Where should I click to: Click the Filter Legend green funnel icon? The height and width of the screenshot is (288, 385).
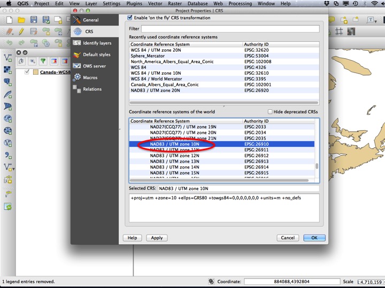click(x=43, y=61)
